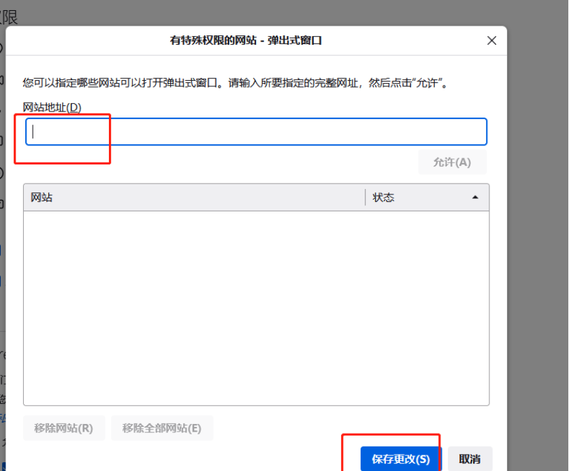The width and height of the screenshot is (569, 471).
Task: Focus the 网站地址 input field
Action: pos(256,132)
